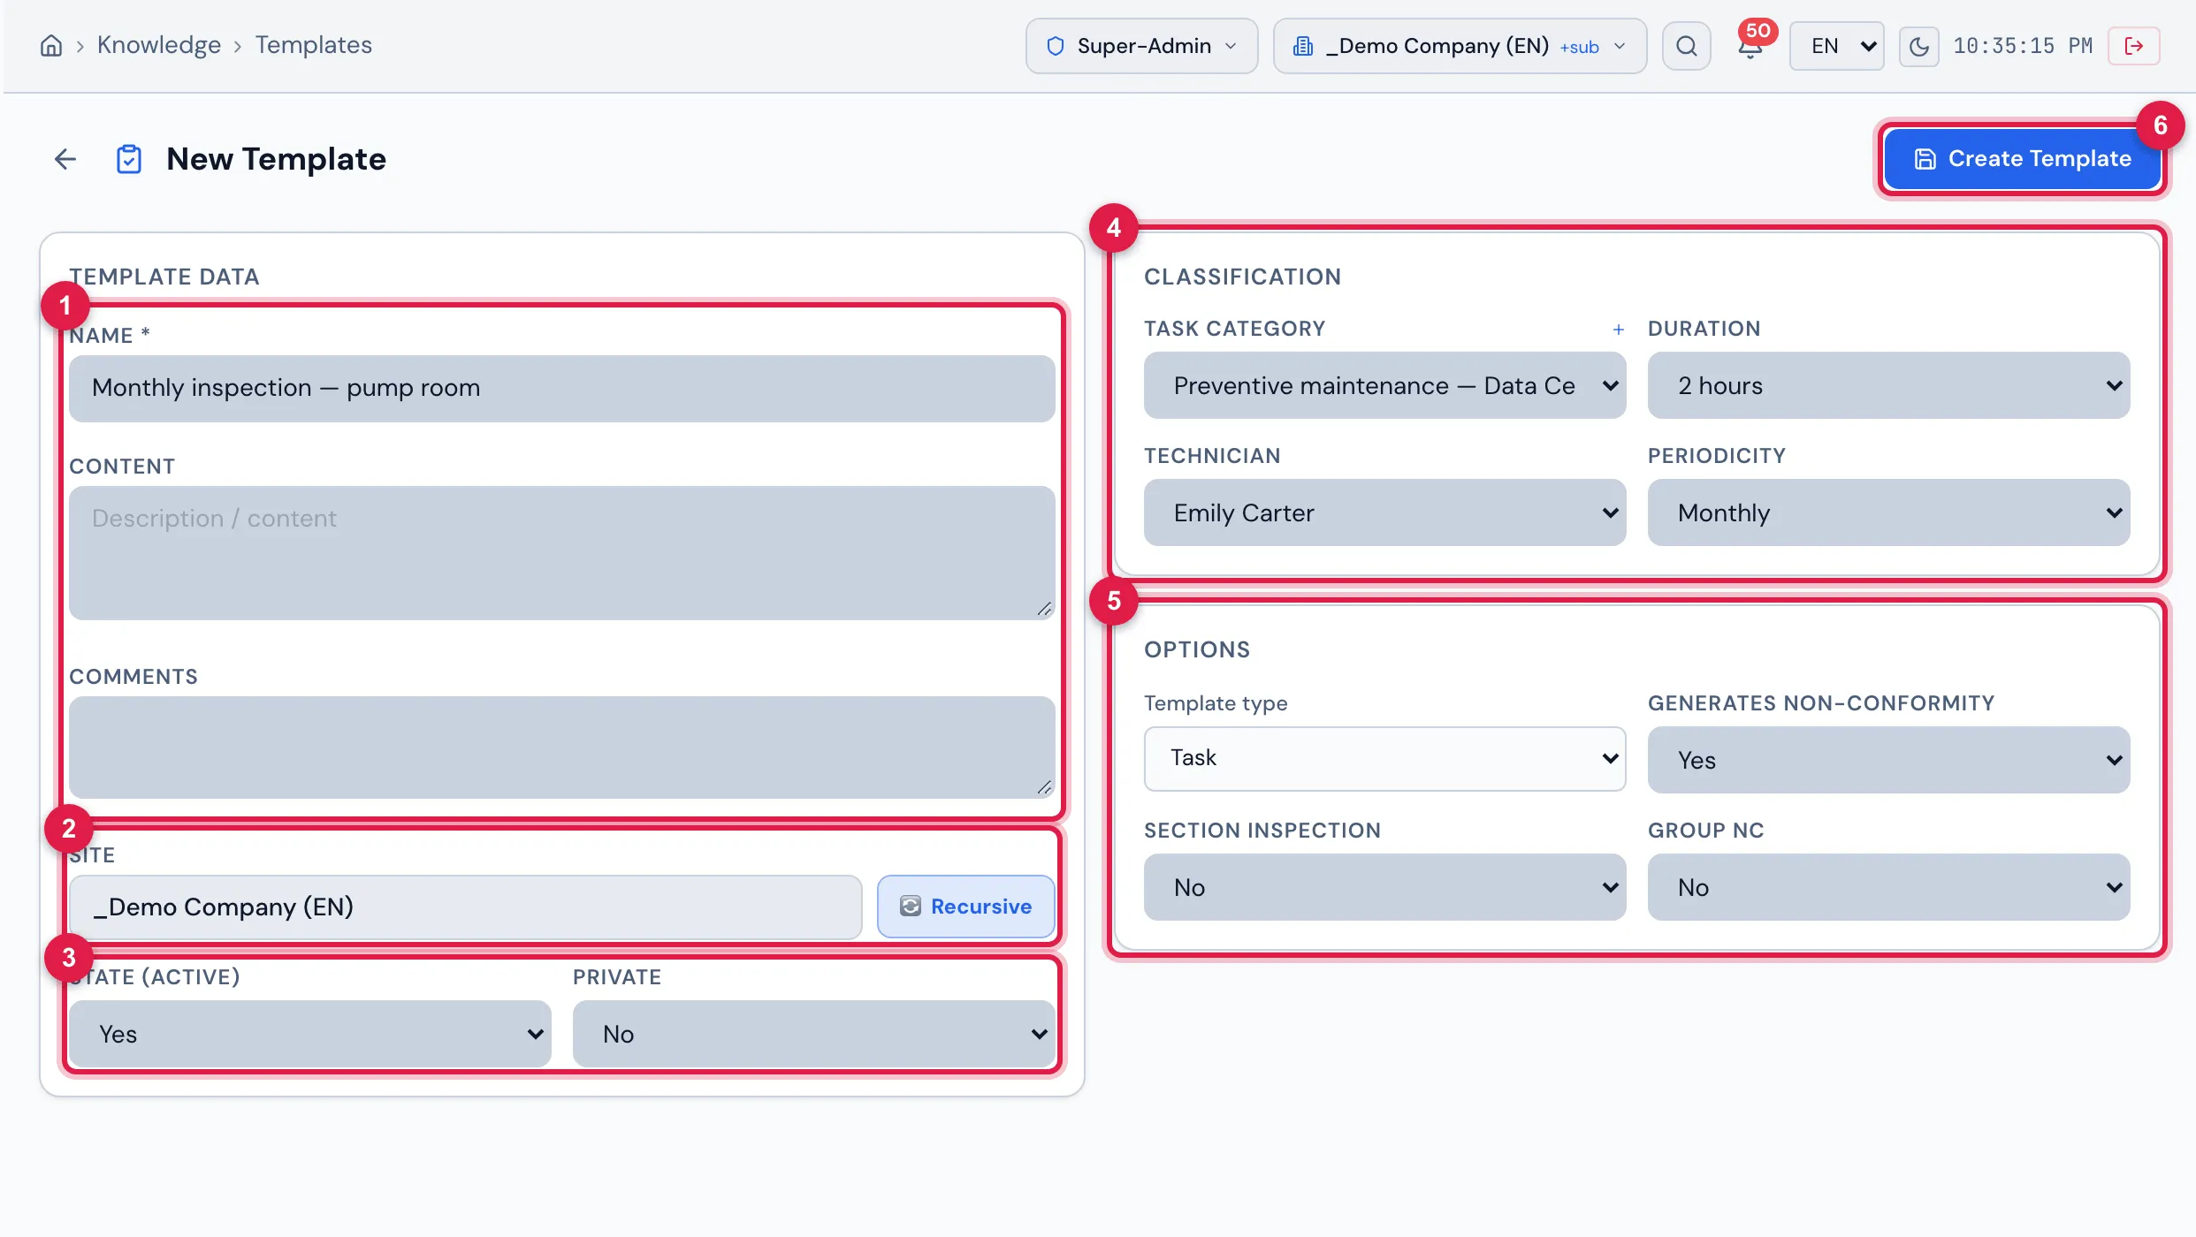Open the Super-Admin role dropdown

point(1141,46)
